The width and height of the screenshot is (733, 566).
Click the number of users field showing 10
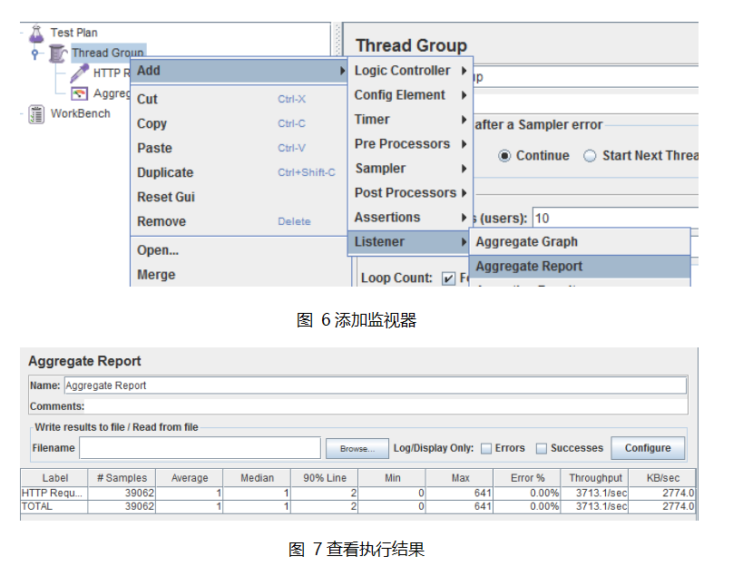pos(615,219)
